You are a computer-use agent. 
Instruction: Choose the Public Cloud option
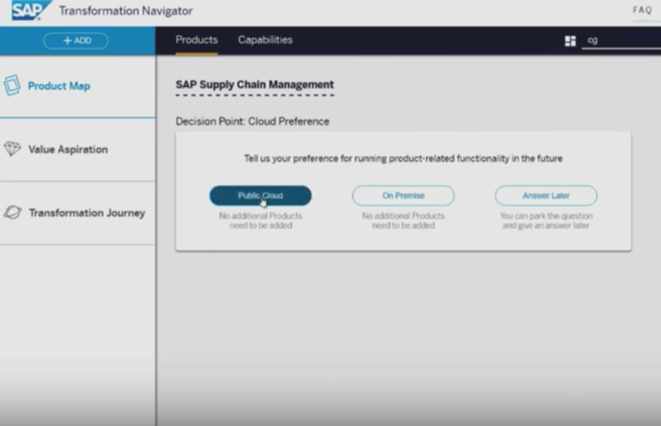[261, 196]
